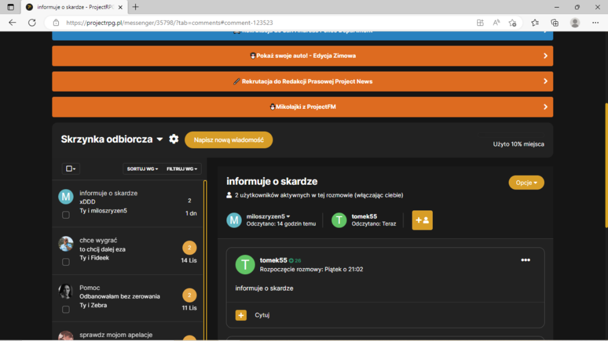Open tab actions menu icon in title bar
The height and width of the screenshot is (341, 608).
10,7
